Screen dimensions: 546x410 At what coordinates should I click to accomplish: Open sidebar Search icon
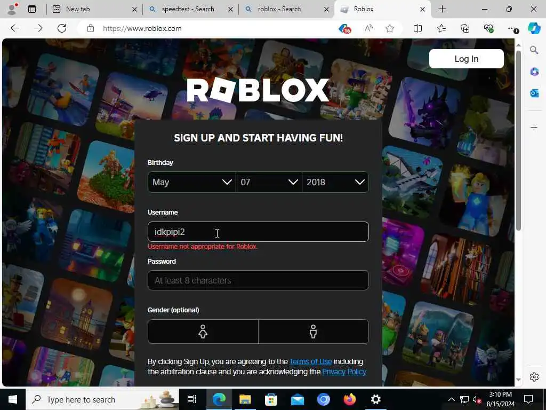coord(534,50)
